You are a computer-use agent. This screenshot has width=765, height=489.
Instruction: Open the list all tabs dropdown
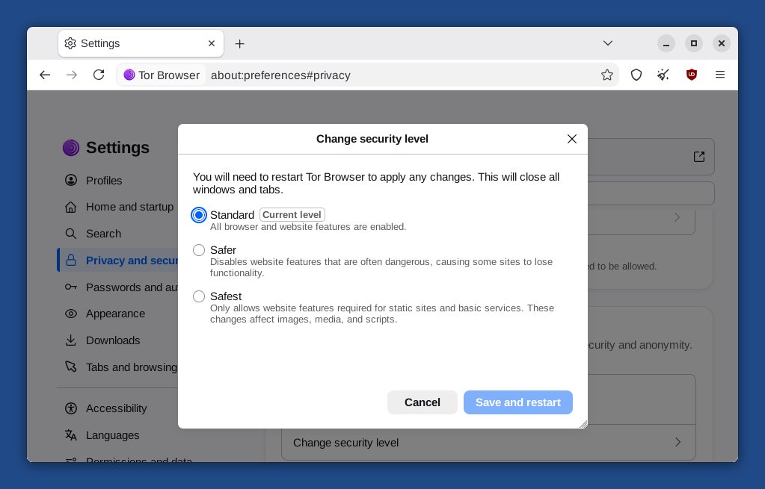pos(608,43)
